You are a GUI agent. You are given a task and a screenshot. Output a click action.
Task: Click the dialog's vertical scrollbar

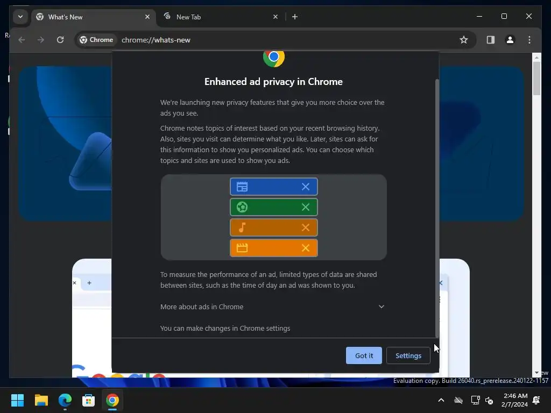437,208
